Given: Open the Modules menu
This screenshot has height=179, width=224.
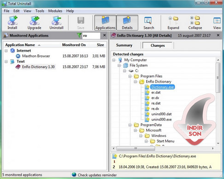Looking at the screenshot, I should 55,11.
